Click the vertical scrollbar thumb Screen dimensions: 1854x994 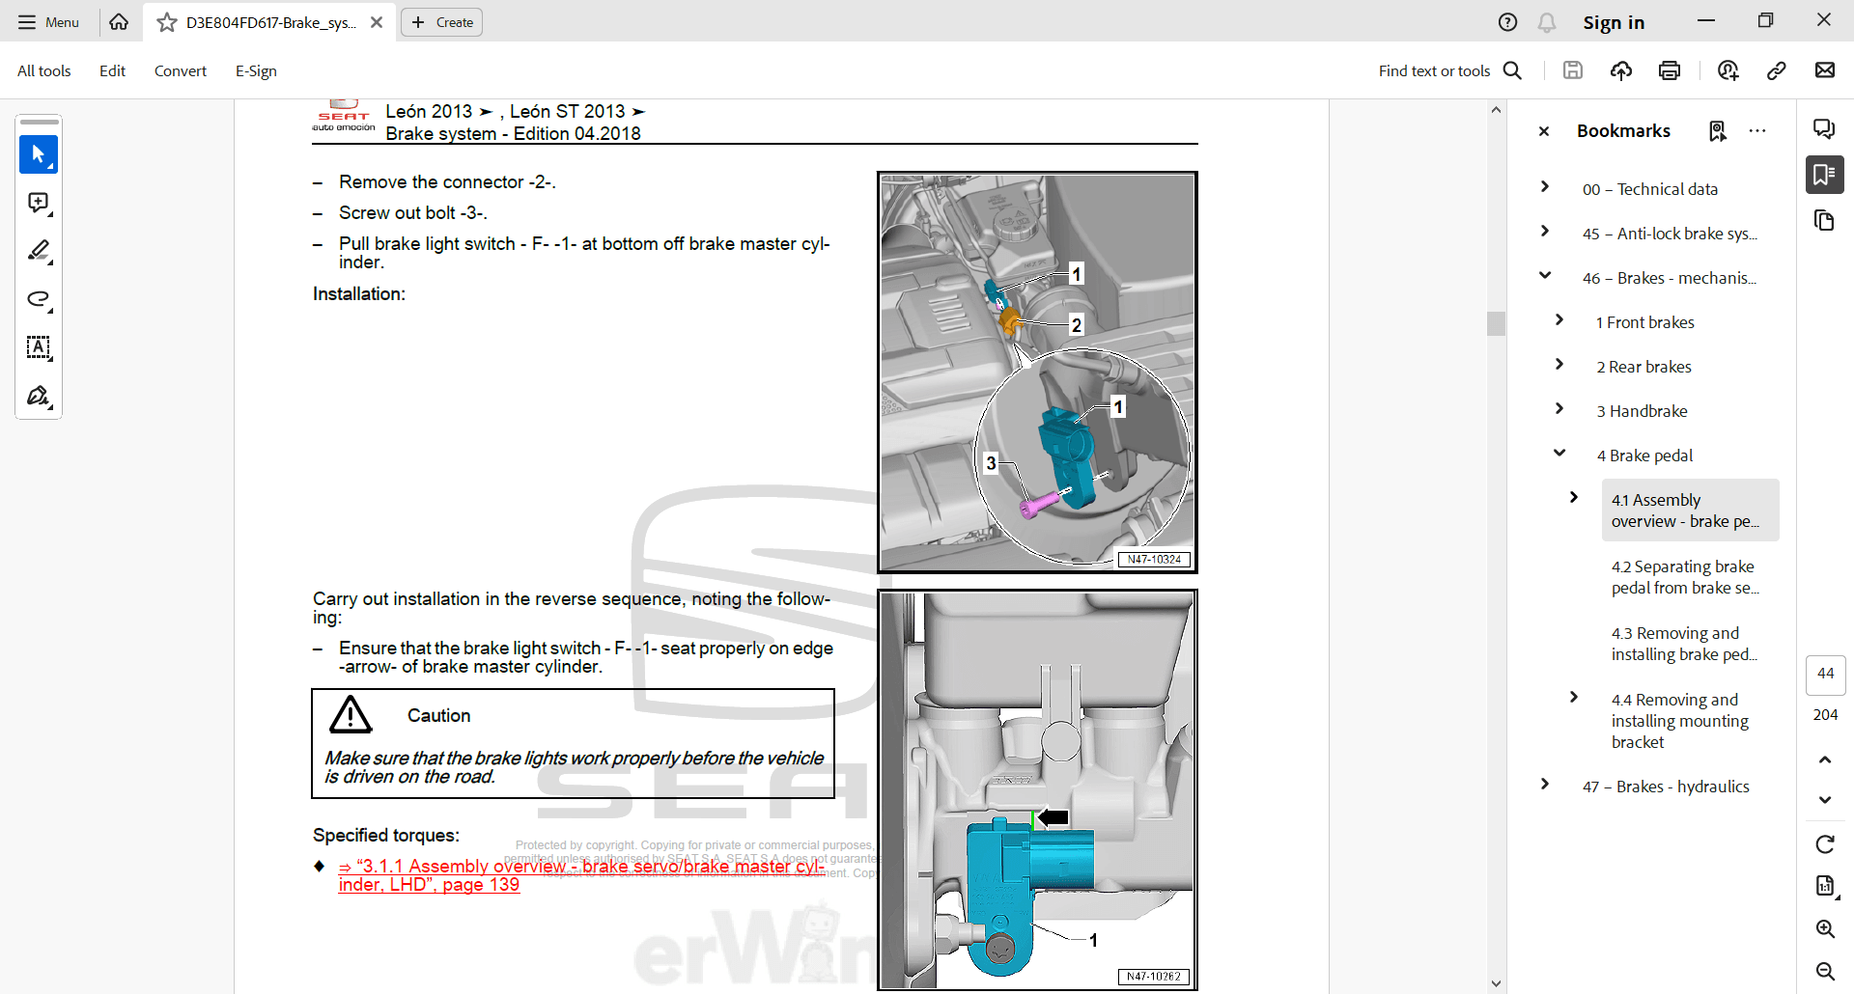tap(1496, 323)
